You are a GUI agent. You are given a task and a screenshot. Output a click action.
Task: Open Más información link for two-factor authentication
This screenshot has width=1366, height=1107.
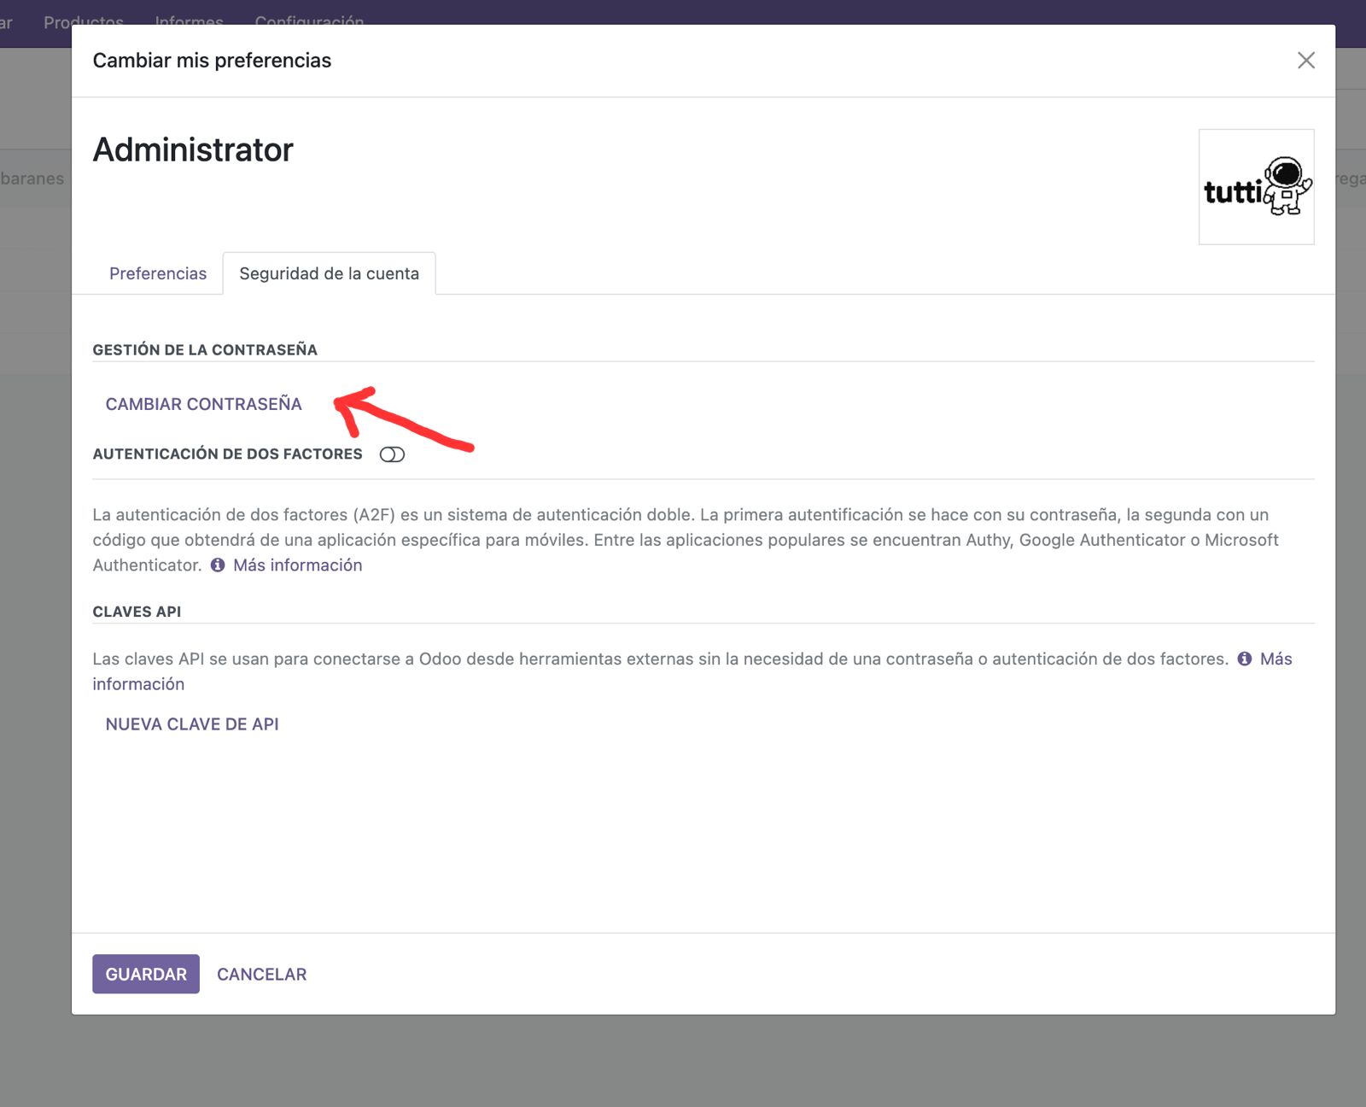click(x=297, y=565)
